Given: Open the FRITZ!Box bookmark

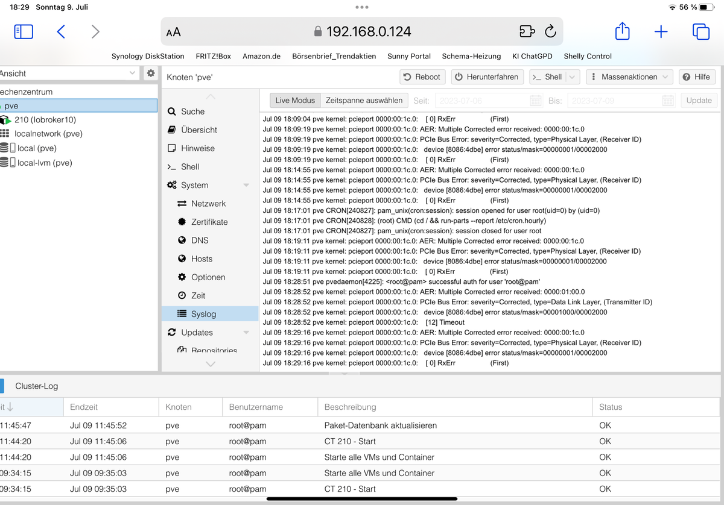Looking at the screenshot, I should pyautogui.click(x=214, y=56).
